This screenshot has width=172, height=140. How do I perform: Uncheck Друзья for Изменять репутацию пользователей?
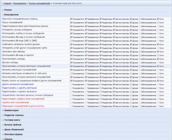tap(131, 70)
